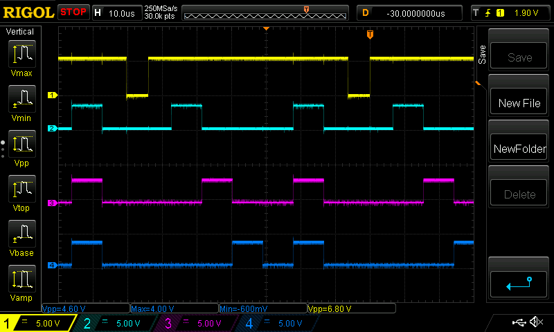Click the center trigger offset triangle marker
Screen dimensions: 554x332
[266, 28]
